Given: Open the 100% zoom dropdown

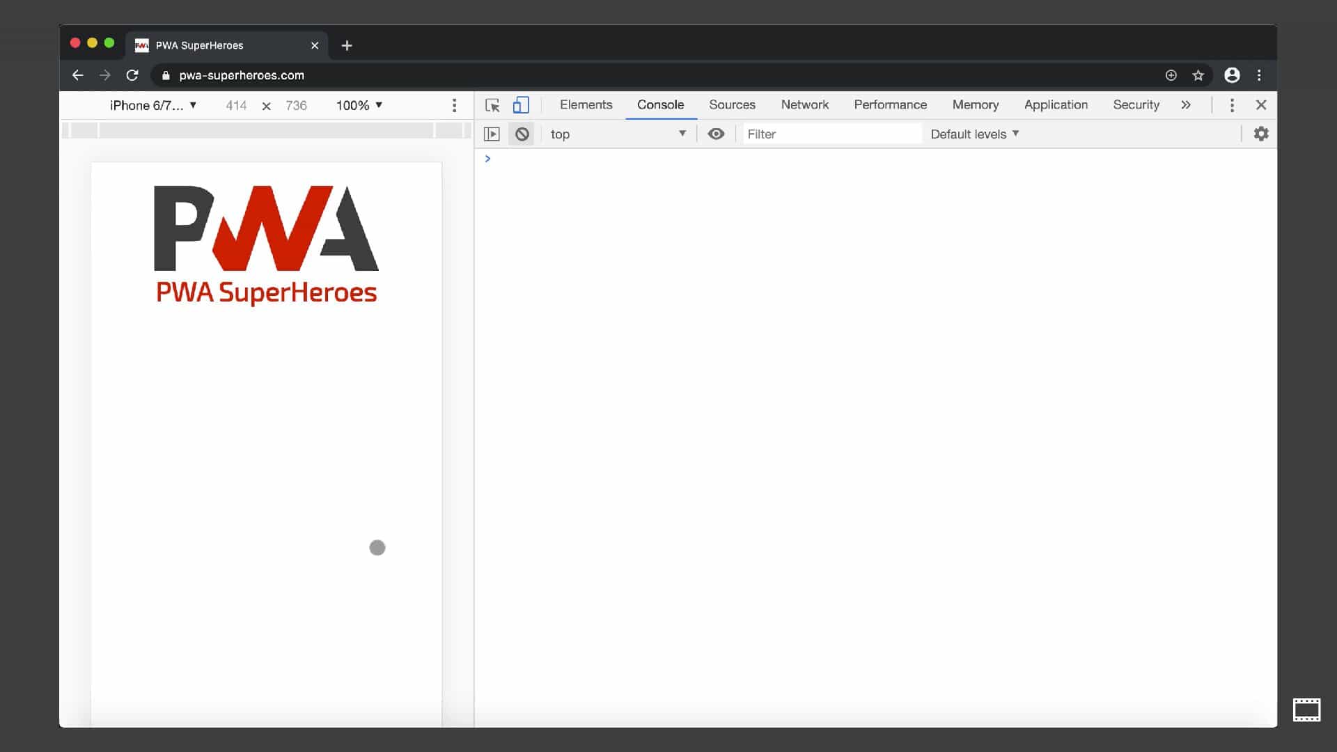Looking at the screenshot, I should pyautogui.click(x=359, y=105).
